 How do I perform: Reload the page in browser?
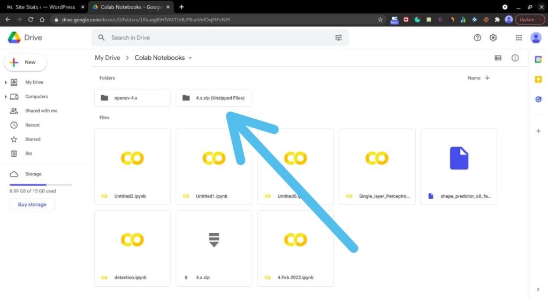[31, 20]
